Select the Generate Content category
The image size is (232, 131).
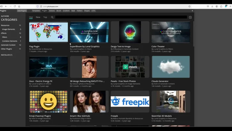point(11,45)
